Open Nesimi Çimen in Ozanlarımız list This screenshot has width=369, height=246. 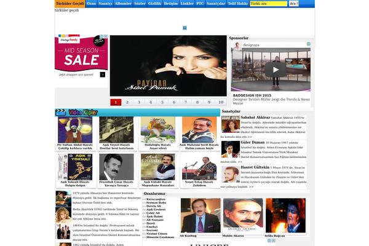pyautogui.click(x=156, y=234)
